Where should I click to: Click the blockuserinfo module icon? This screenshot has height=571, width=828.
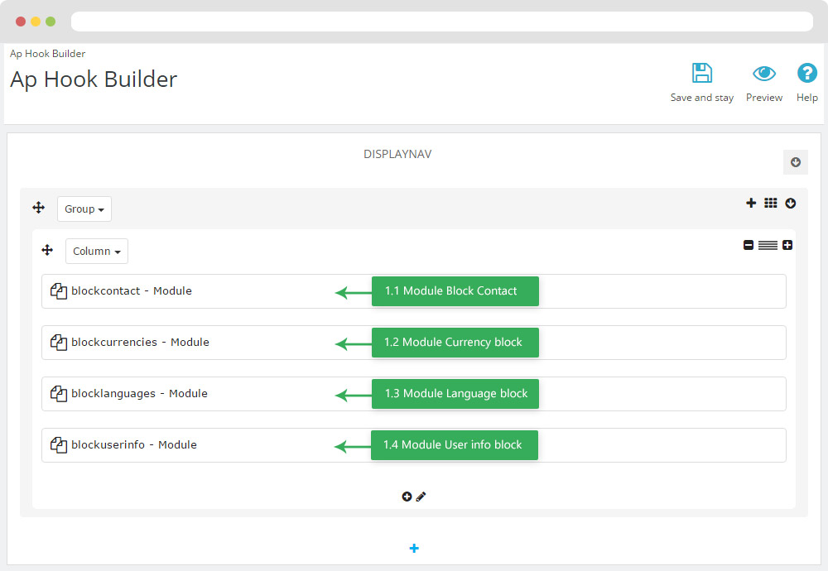pyautogui.click(x=59, y=444)
